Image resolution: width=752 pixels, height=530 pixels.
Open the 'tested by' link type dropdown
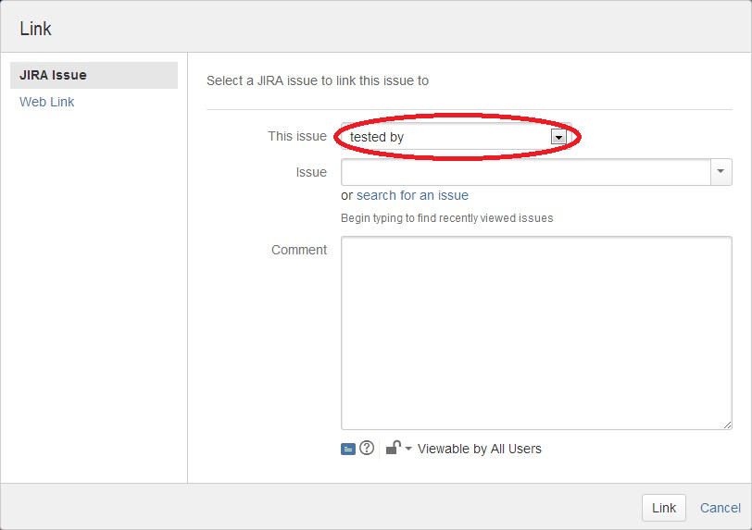pyautogui.click(x=558, y=138)
